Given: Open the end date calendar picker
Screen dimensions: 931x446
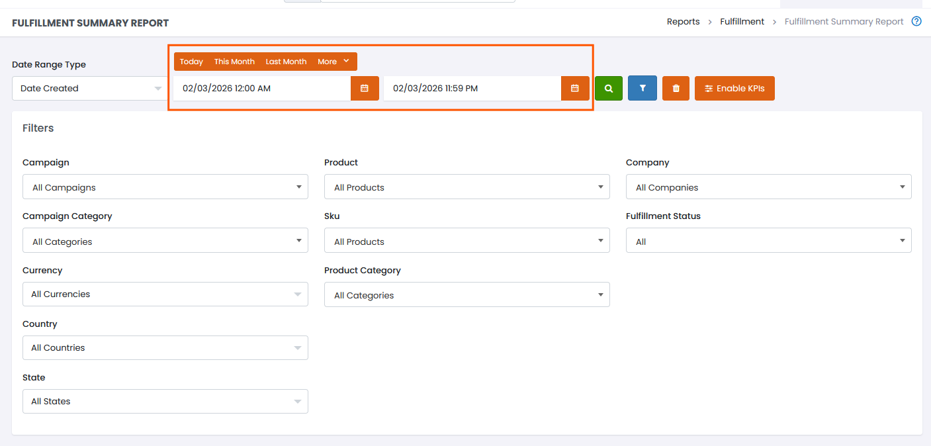Looking at the screenshot, I should [x=575, y=89].
